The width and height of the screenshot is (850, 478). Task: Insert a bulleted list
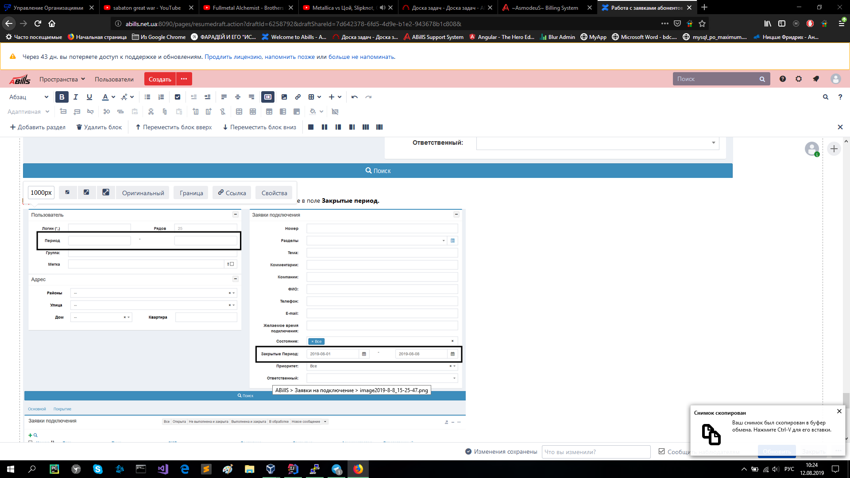pyautogui.click(x=147, y=97)
